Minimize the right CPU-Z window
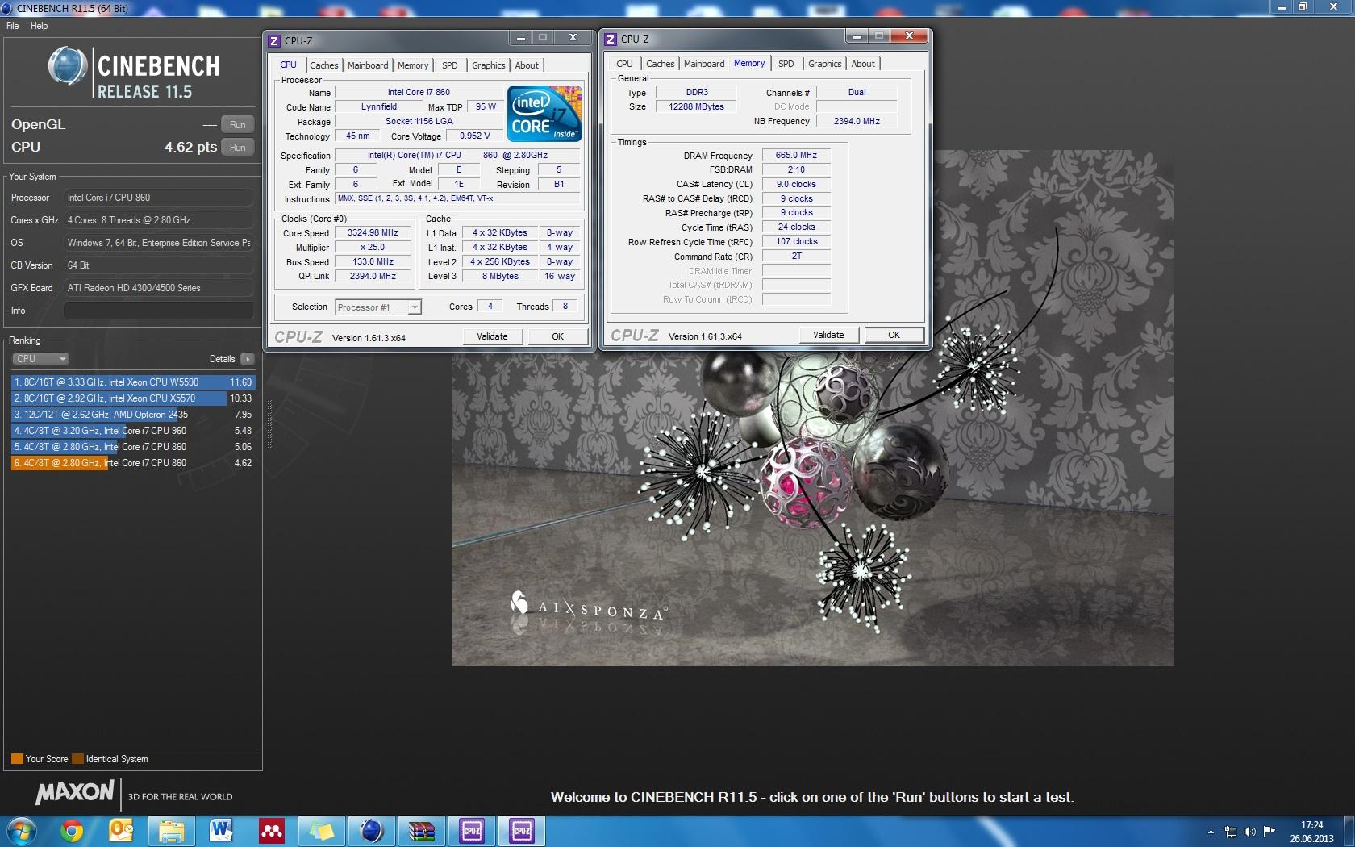The width and height of the screenshot is (1355, 847). click(x=857, y=36)
